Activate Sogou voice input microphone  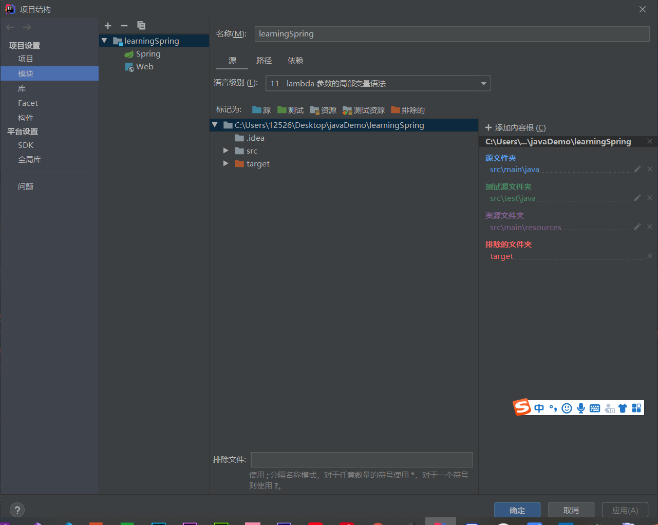click(581, 408)
